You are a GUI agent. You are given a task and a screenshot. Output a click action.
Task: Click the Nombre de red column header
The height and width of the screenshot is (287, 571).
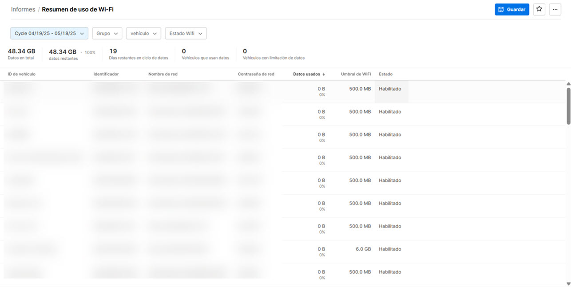[x=163, y=74]
